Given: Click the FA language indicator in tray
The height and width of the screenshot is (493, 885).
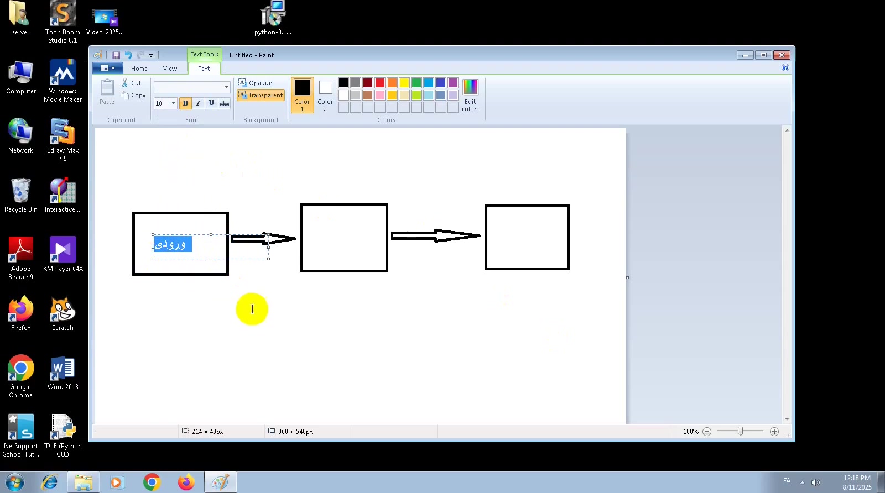Looking at the screenshot, I should 787,481.
